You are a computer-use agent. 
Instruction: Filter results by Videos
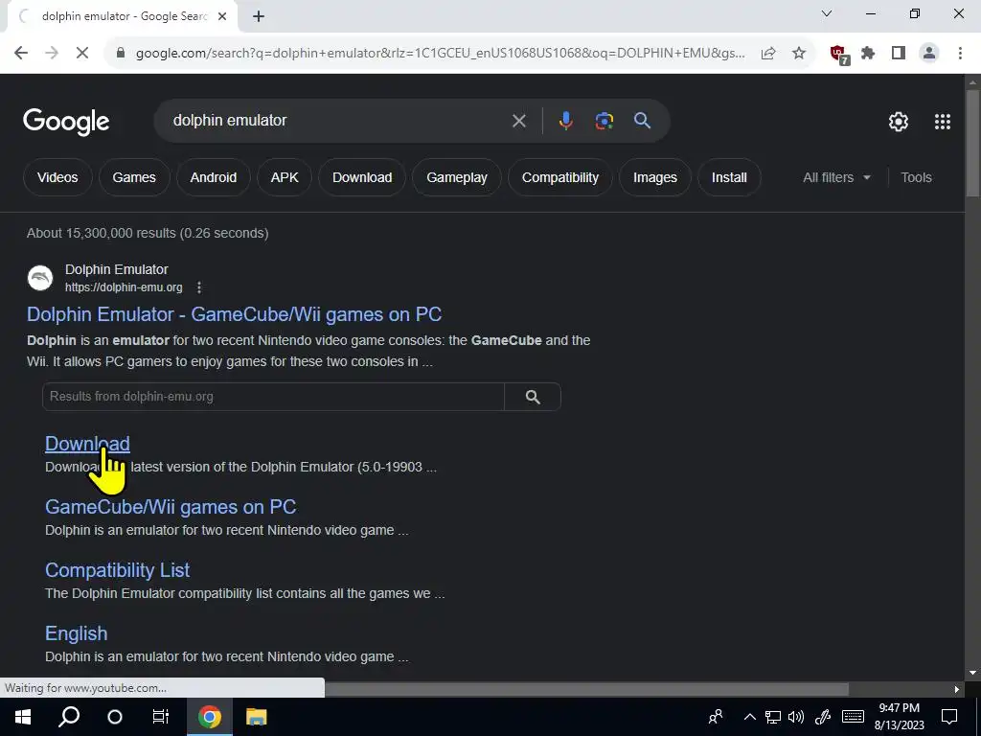click(x=57, y=177)
